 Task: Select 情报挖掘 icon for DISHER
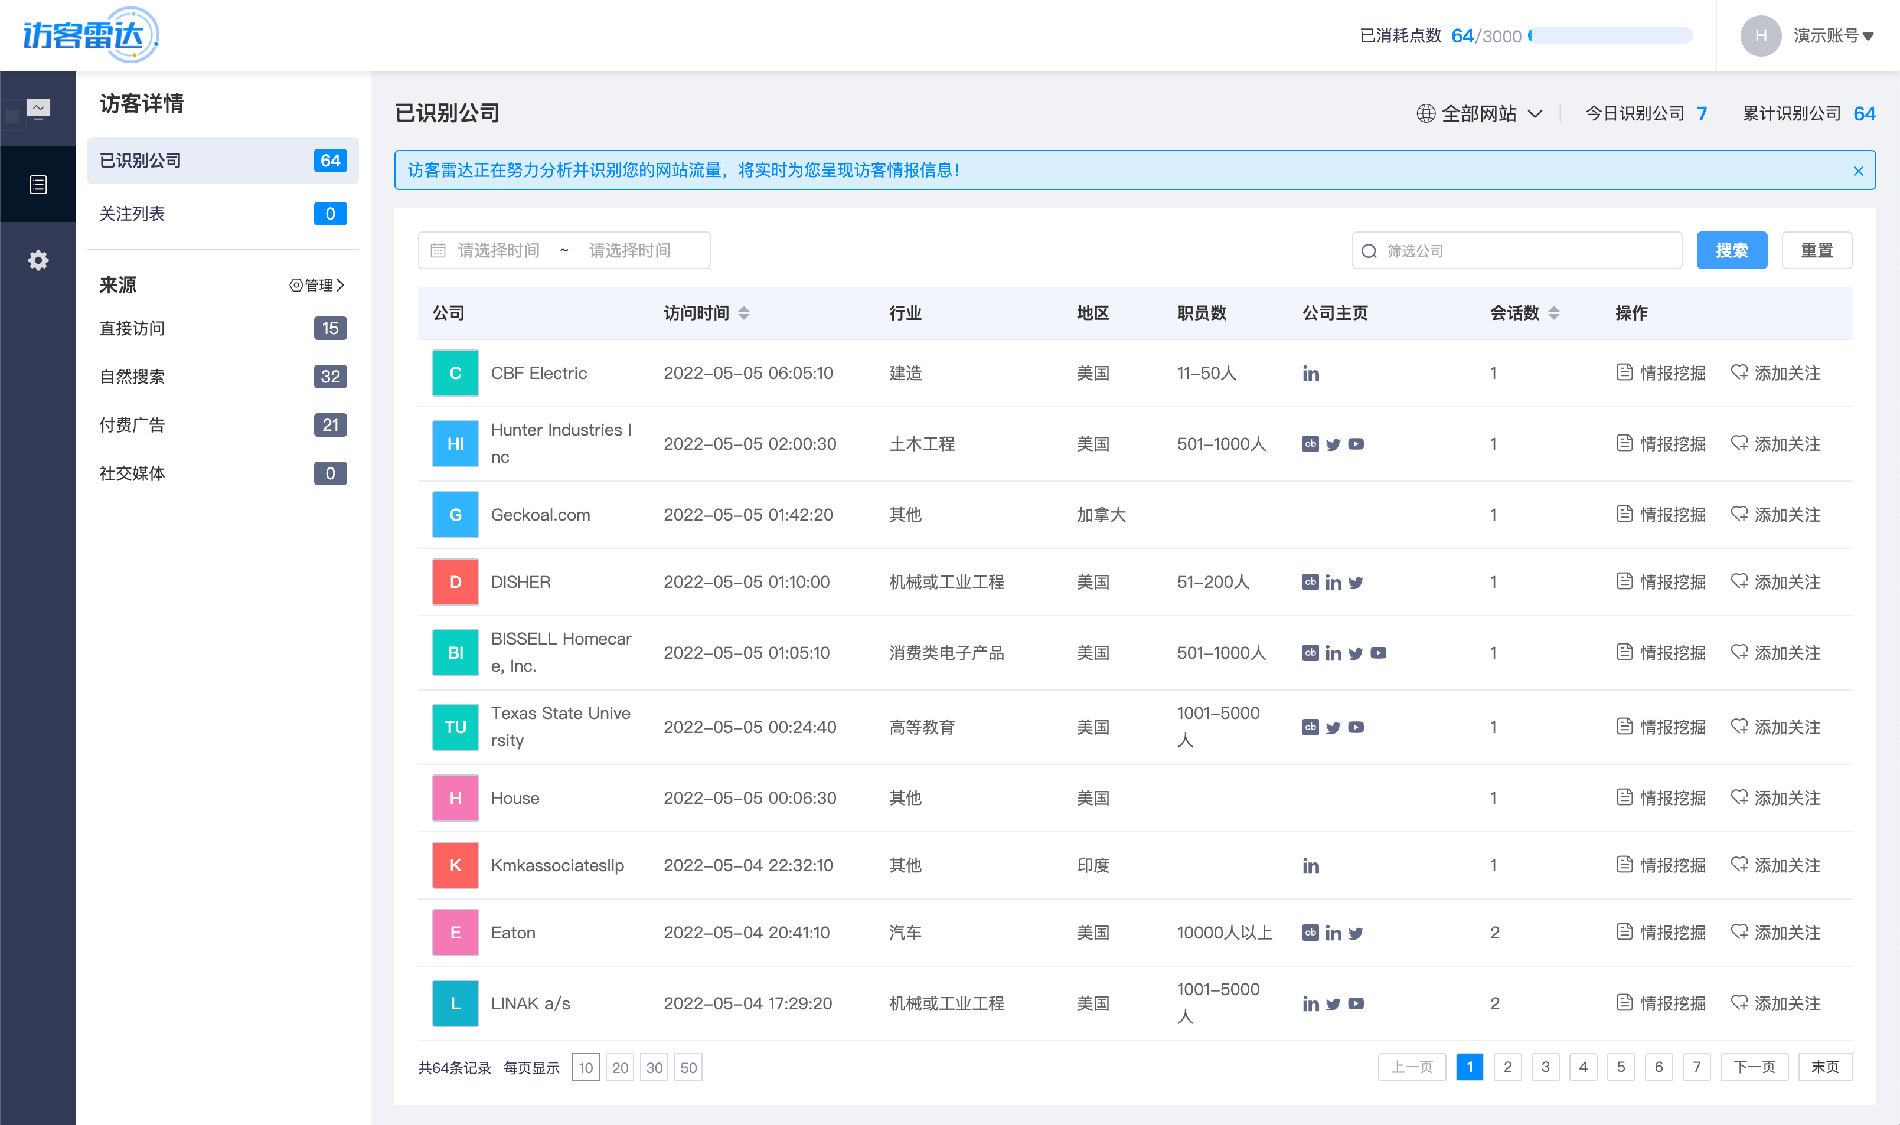(x=1624, y=581)
